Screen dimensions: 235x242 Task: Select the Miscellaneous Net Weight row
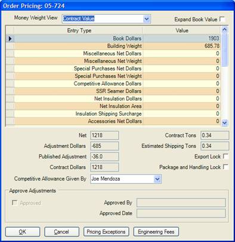pyautogui.click(x=113, y=61)
